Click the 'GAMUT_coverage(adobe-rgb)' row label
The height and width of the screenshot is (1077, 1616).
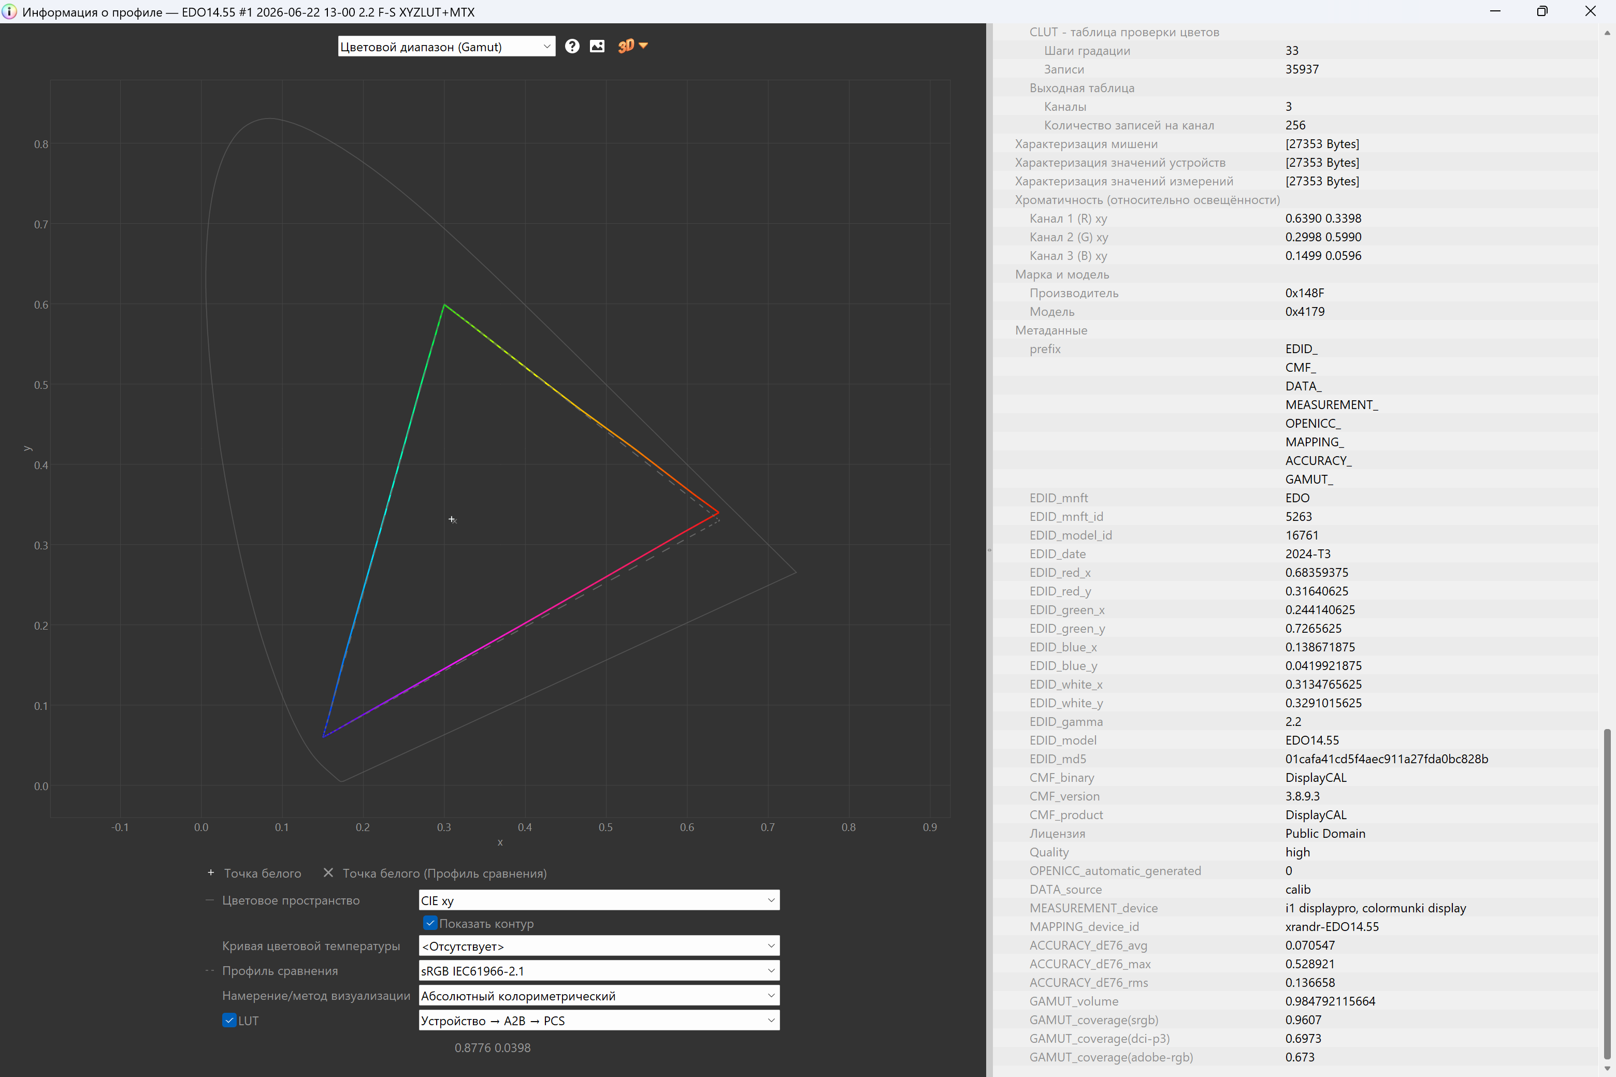pos(1111,1058)
